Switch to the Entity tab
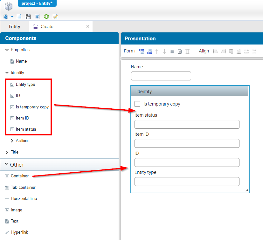Viewport: 263px width, 240px height. pyautogui.click(x=14, y=27)
